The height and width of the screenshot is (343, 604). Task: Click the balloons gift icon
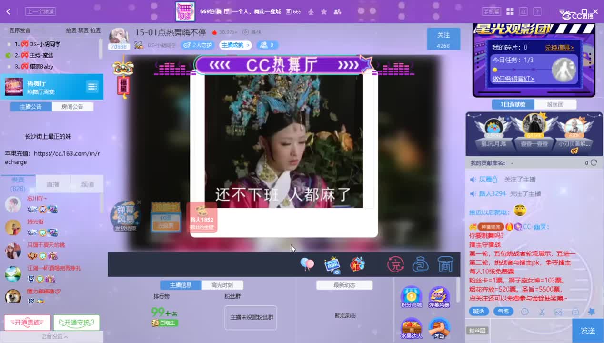point(307,264)
